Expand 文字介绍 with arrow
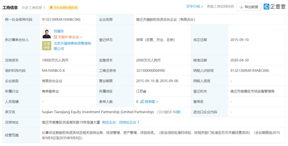The width and height of the screenshot is (288, 146). [195, 7]
